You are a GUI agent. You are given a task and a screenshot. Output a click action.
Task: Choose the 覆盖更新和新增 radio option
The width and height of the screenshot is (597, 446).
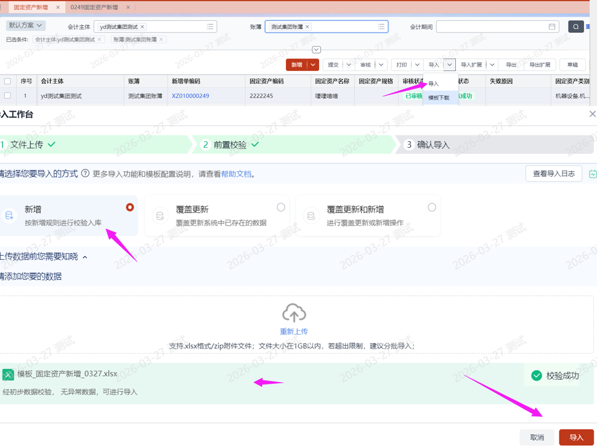click(432, 207)
